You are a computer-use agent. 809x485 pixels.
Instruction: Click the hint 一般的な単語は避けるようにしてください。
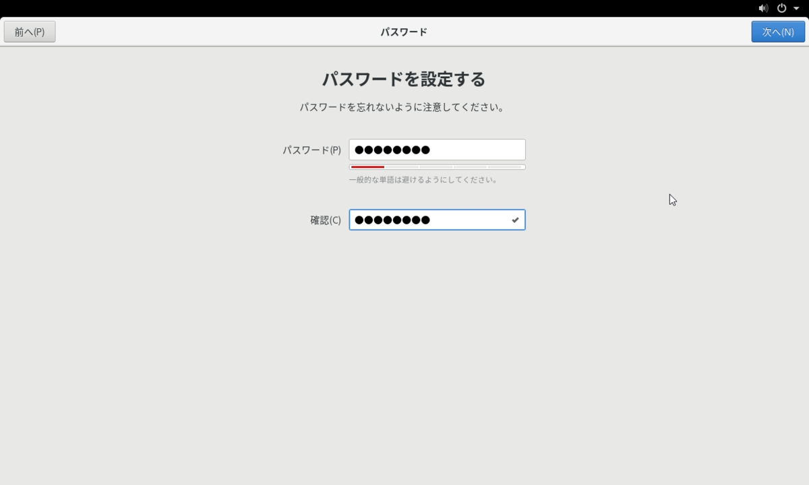(423, 180)
